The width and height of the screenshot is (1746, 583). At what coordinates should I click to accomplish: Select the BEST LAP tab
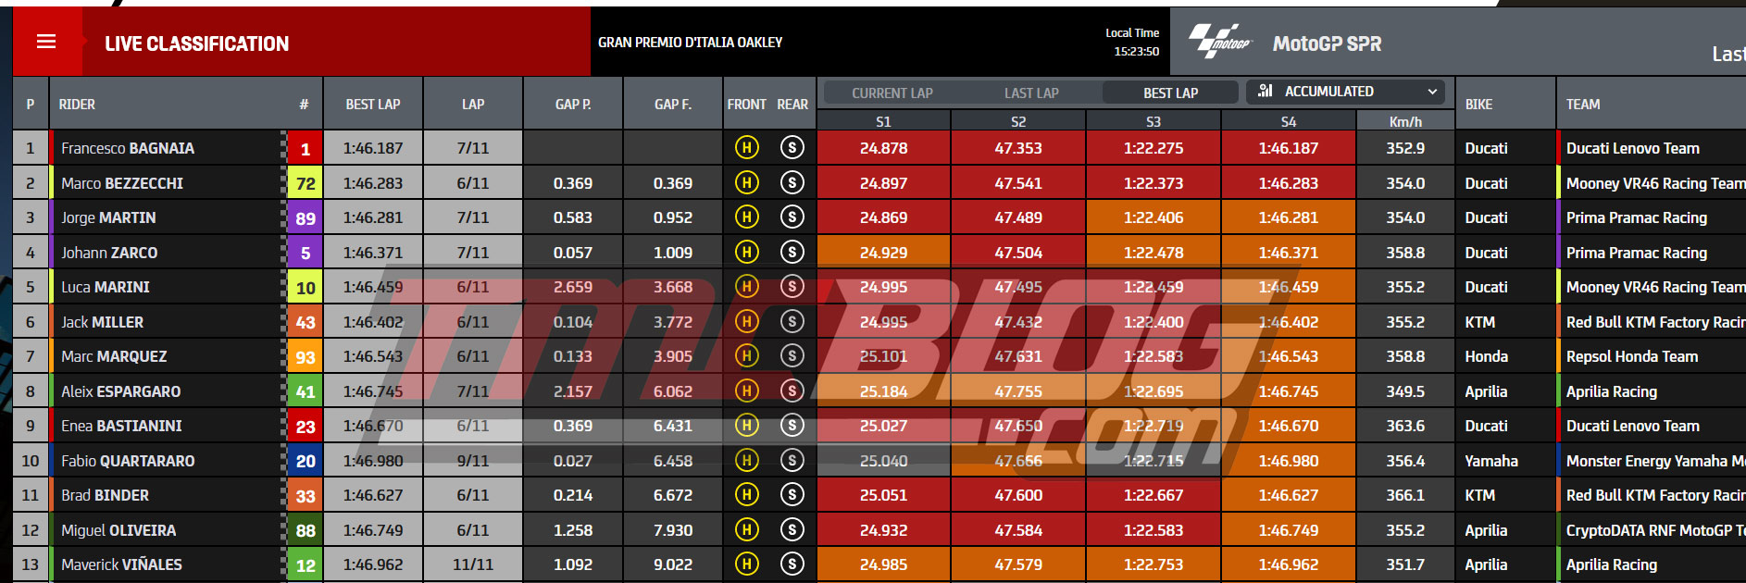(1170, 93)
